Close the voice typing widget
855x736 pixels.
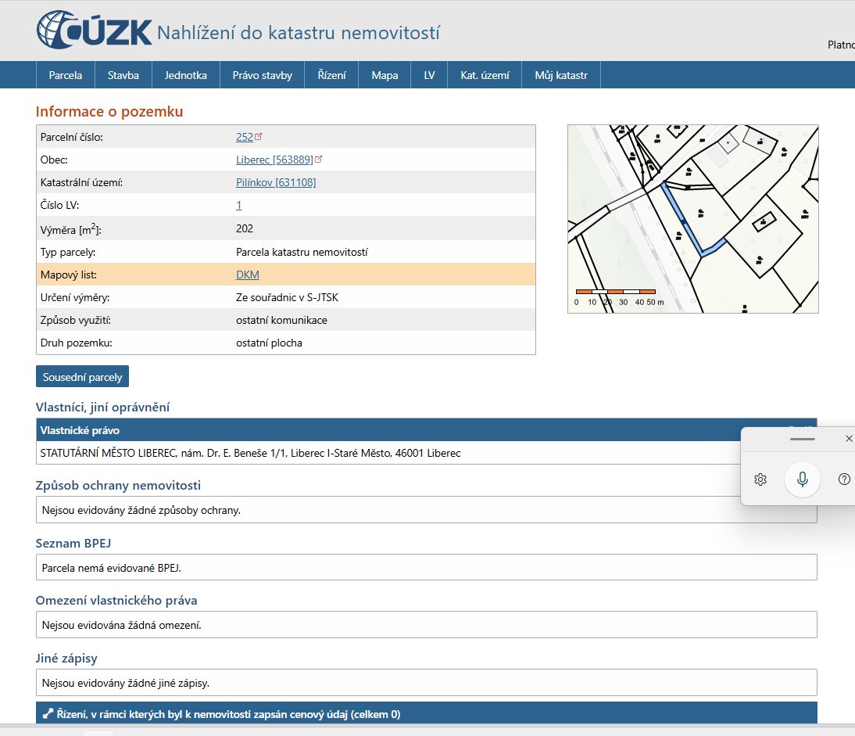point(849,439)
